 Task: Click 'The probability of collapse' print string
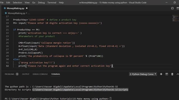click(x=55, y=56)
